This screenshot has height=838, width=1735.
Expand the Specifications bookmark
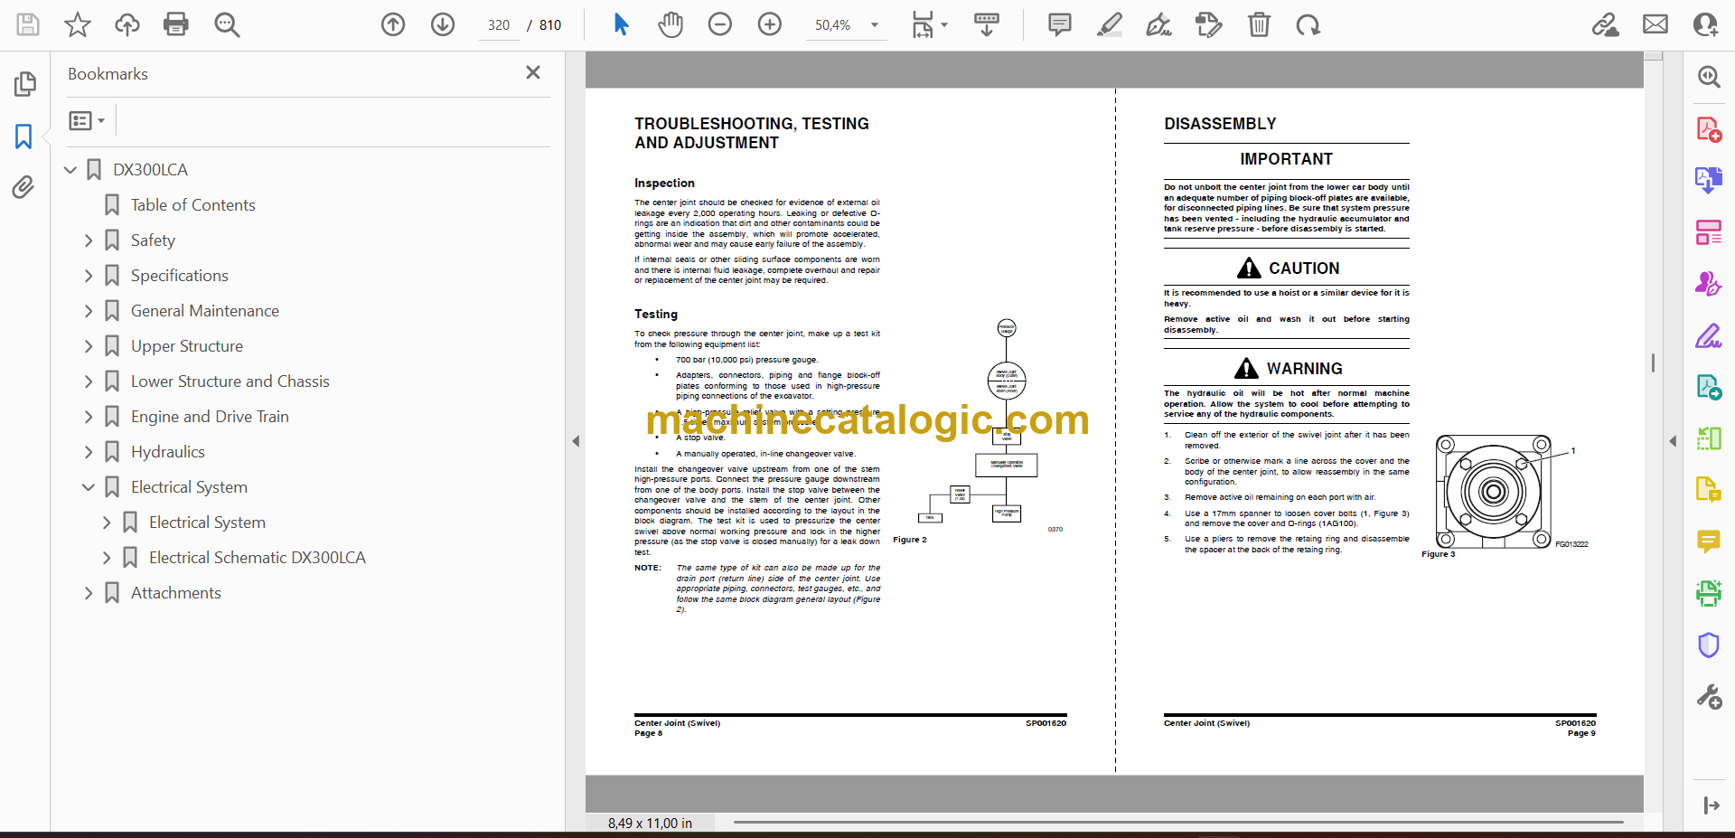point(89,276)
